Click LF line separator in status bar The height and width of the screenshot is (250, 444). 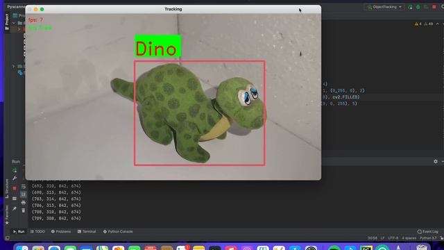pyautogui.click(x=382, y=238)
